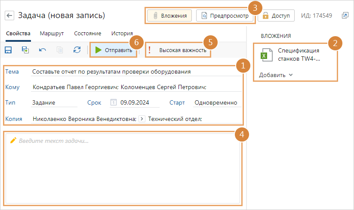Click the Доступ button
Screen dimensions: 354x210
point(276,15)
